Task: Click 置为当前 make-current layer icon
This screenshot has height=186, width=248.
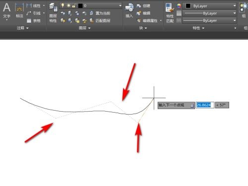Action: coord(91,13)
